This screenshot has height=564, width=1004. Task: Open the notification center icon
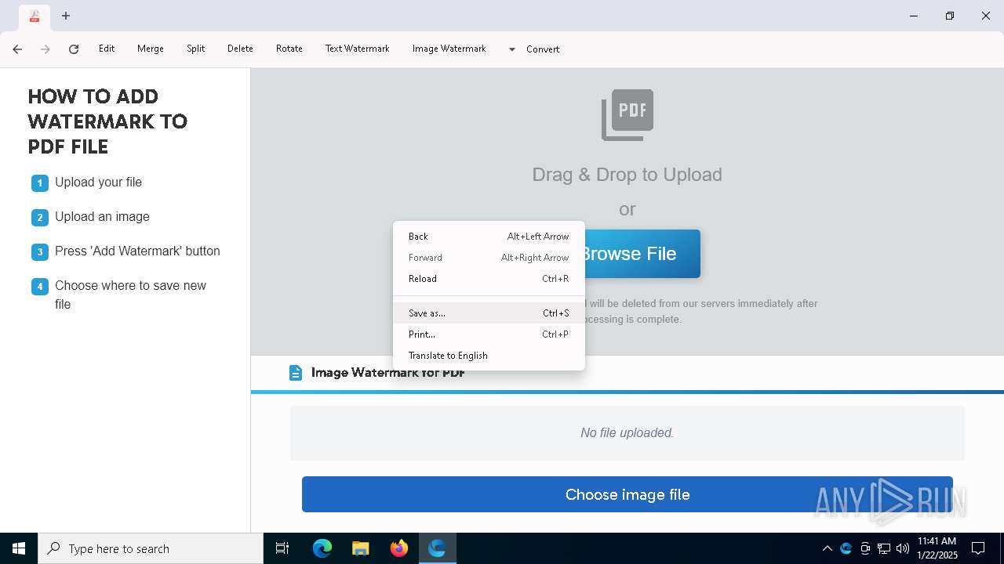click(978, 548)
